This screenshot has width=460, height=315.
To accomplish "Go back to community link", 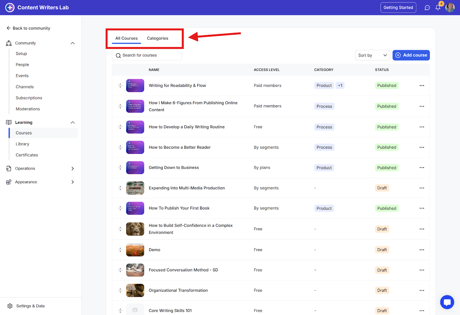I will pyautogui.click(x=28, y=28).
